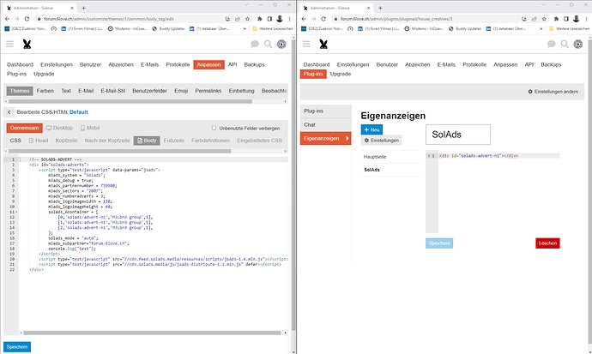The width and height of the screenshot is (592, 354).
Task: Select Hauptseite ad entry
Action: click(x=390, y=157)
